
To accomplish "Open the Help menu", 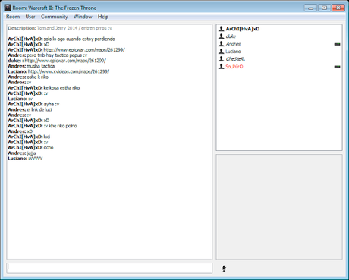I will (x=103, y=17).
